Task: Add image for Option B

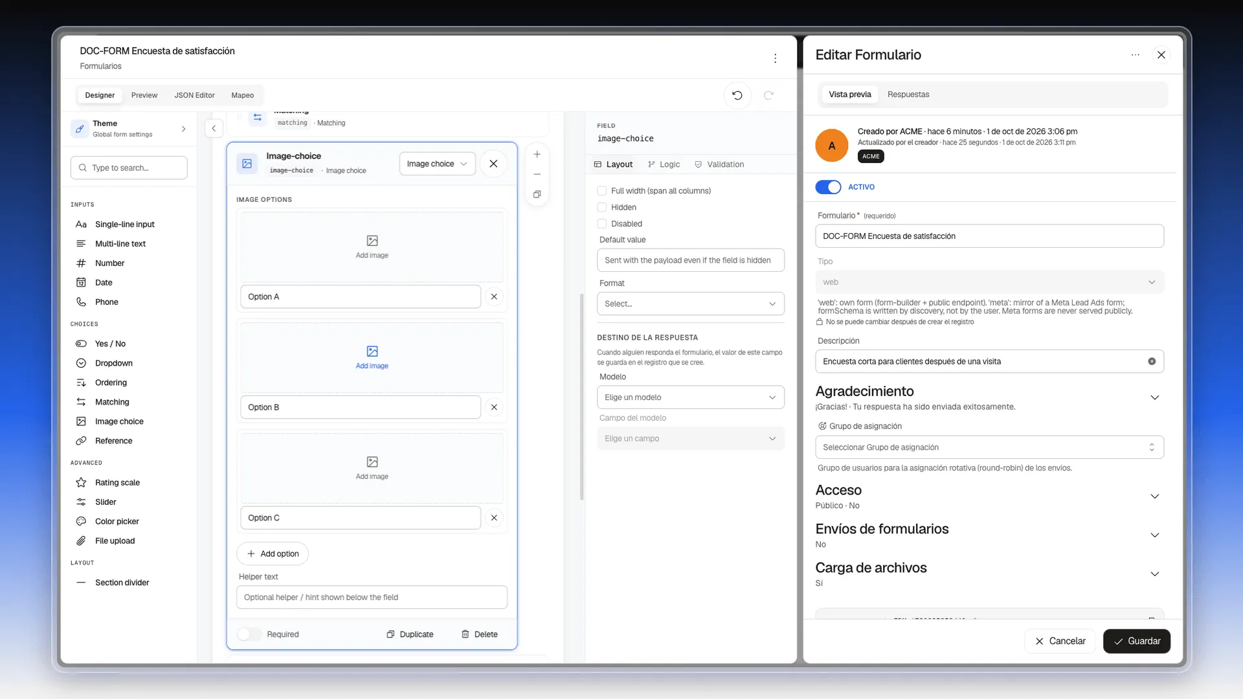Action: coord(372,357)
